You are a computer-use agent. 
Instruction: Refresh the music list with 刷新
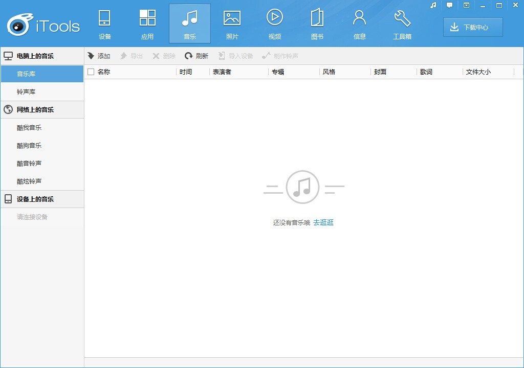pos(197,56)
